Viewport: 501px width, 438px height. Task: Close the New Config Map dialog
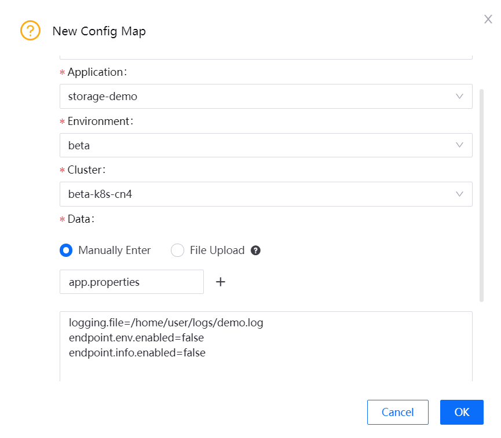tap(488, 20)
